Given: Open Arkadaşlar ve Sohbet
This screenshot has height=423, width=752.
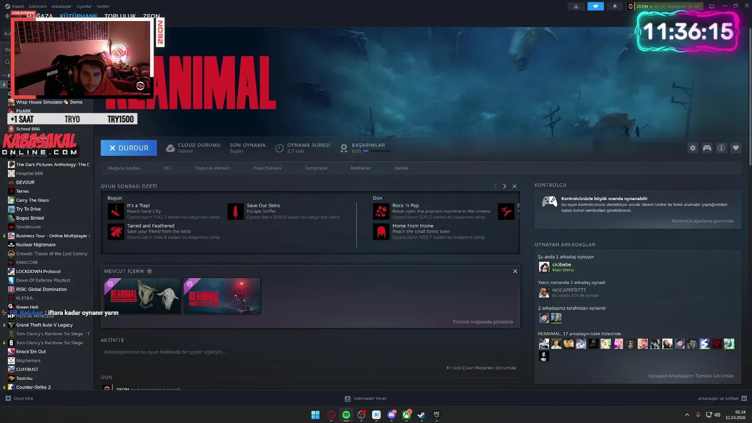Looking at the screenshot, I should pyautogui.click(x=721, y=398).
